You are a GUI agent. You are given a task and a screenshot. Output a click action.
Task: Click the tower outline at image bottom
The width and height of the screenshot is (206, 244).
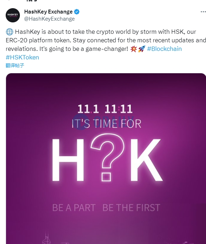(47, 238)
